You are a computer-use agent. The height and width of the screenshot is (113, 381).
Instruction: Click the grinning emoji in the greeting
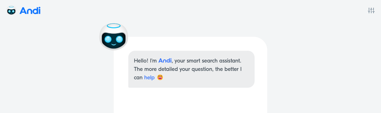coord(160,77)
